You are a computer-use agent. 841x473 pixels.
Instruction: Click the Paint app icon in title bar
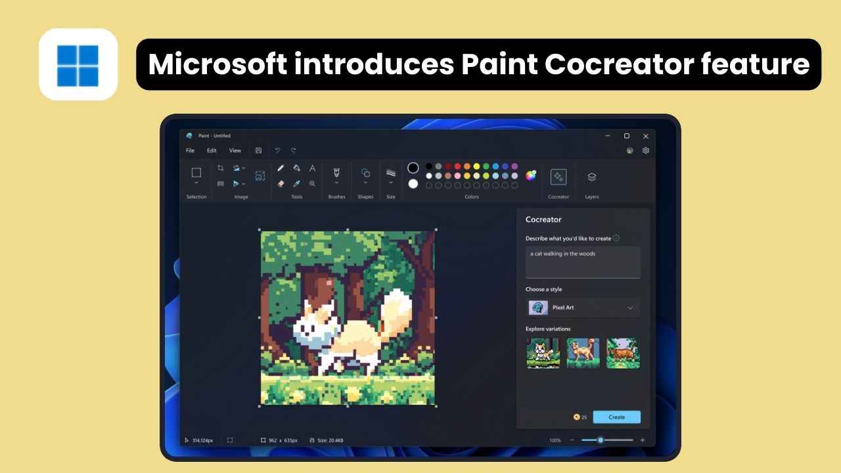coord(190,135)
